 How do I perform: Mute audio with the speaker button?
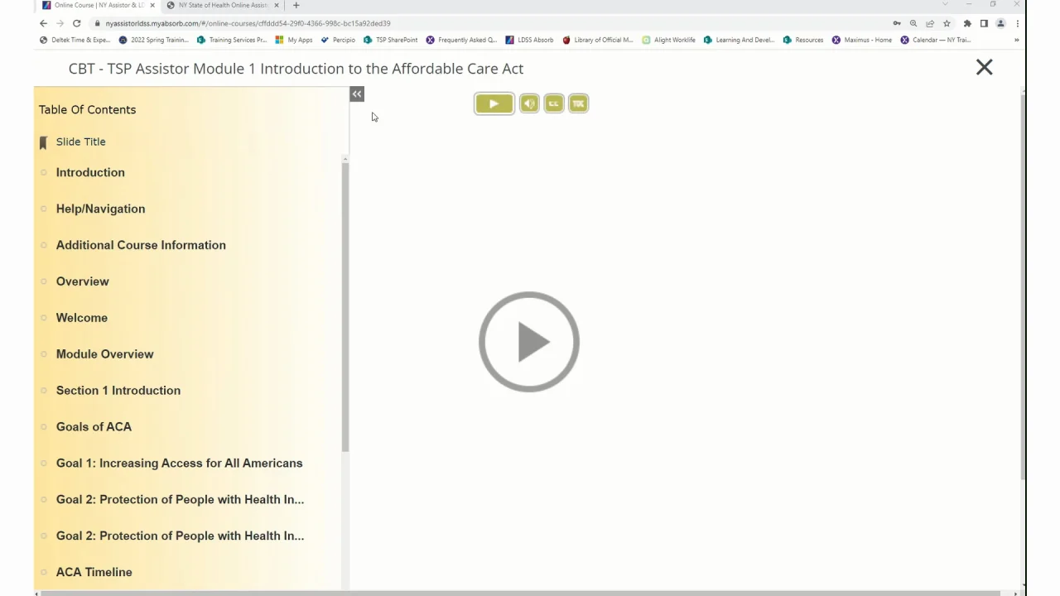click(529, 103)
